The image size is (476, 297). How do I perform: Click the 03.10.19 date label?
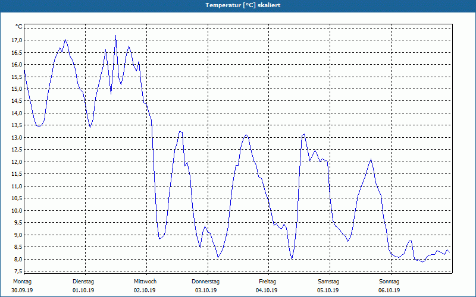[206, 290]
